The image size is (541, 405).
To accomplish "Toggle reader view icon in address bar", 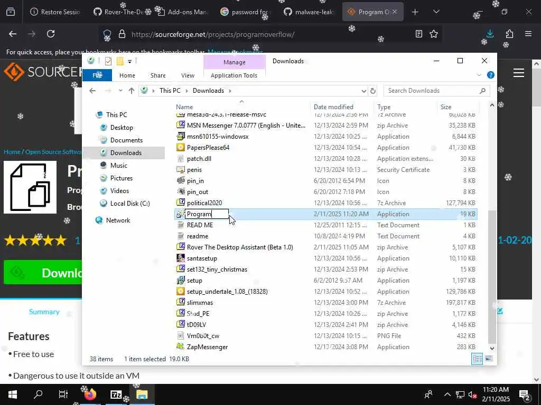I will (419, 34).
